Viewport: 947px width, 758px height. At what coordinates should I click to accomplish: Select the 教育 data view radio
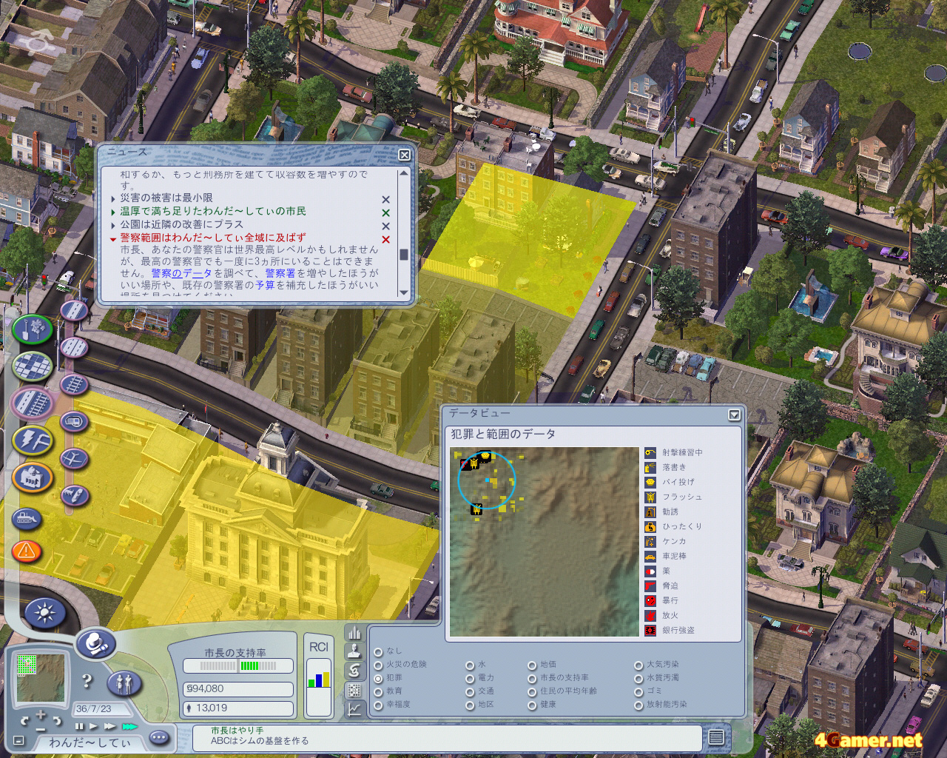click(379, 691)
